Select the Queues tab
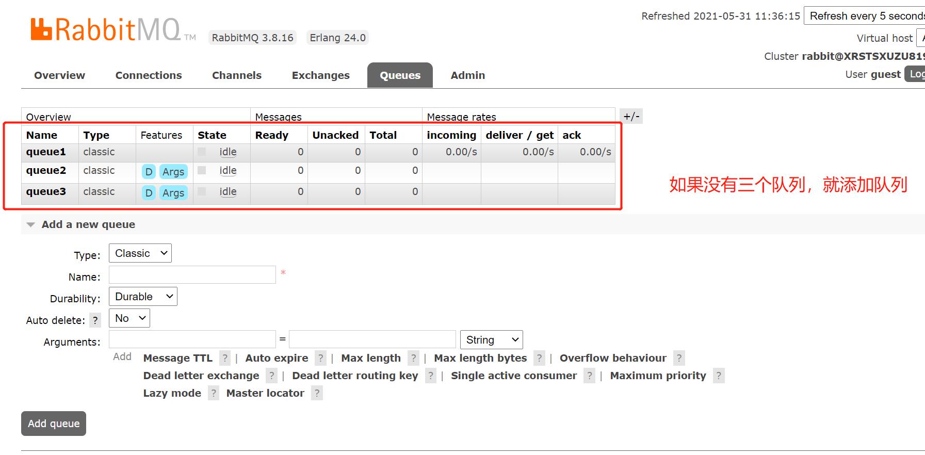 click(x=400, y=75)
